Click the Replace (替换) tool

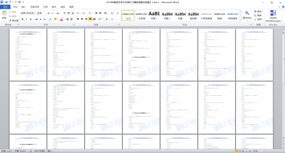[x=257, y=15]
